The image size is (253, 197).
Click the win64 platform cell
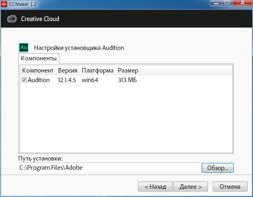90,80
